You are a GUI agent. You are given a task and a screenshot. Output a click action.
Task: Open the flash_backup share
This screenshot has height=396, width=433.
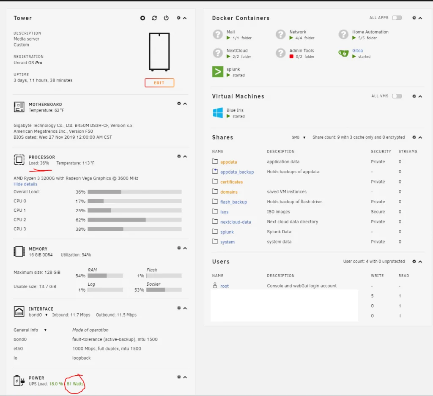click(233, 202)
